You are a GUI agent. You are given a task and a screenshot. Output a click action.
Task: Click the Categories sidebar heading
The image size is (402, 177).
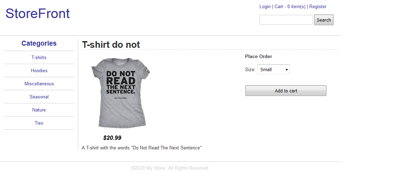39,44
